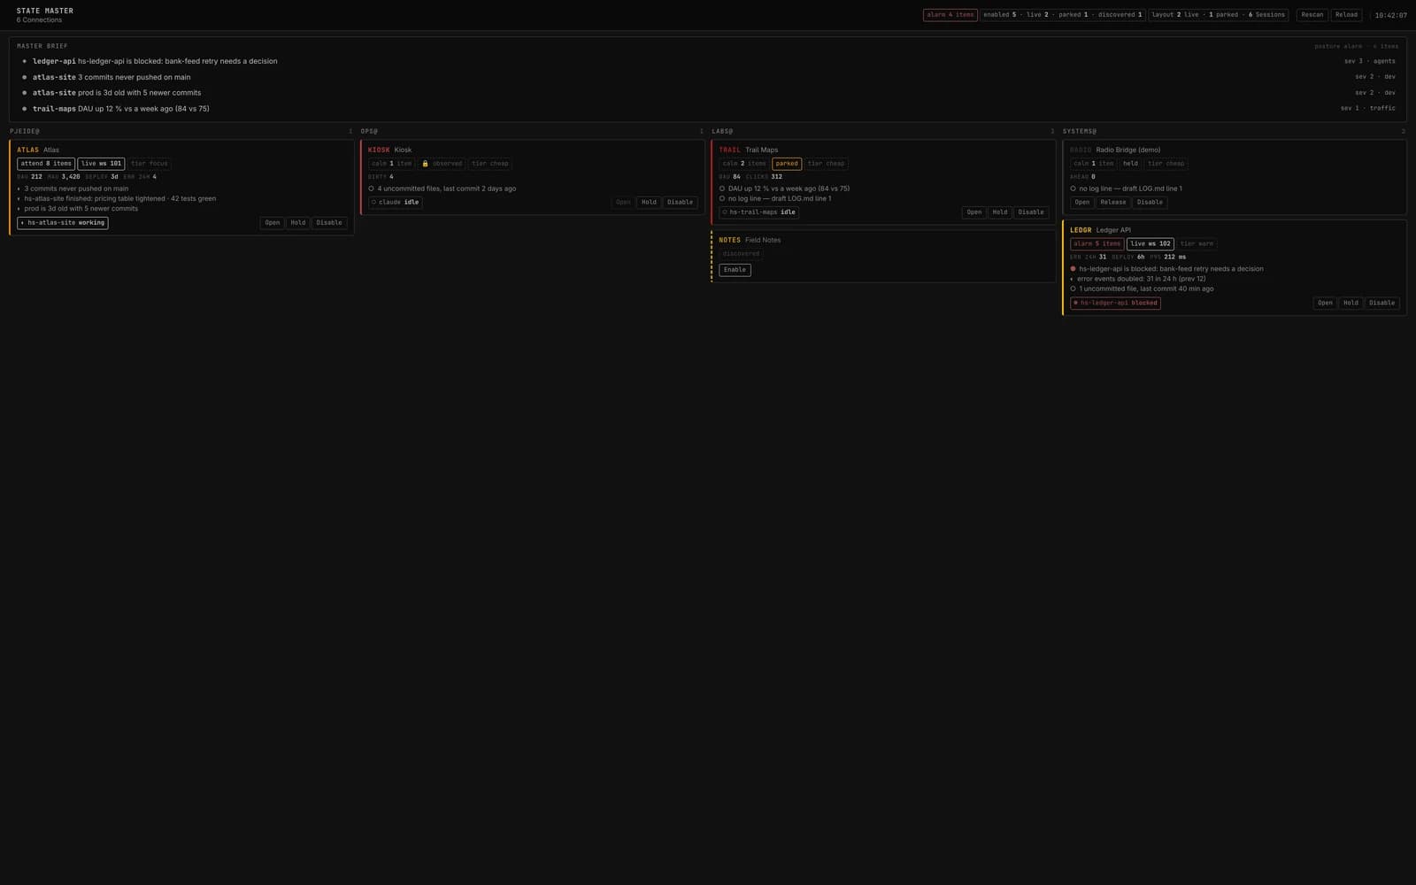1416x885 pixels.
Task: Hold the Trail Maps connection
Action: (x=1000, y=212)
